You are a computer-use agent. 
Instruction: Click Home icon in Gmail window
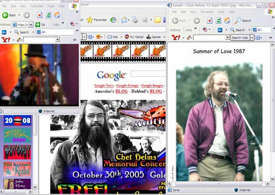[227, 21]
